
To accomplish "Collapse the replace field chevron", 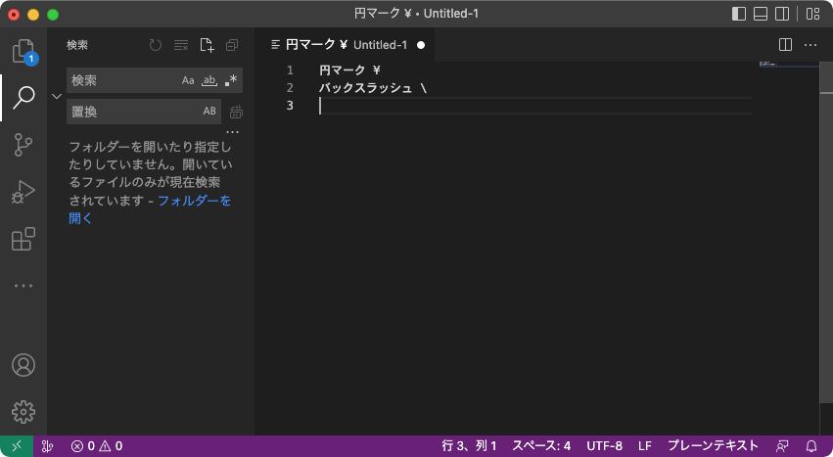I will click(56, 96).
